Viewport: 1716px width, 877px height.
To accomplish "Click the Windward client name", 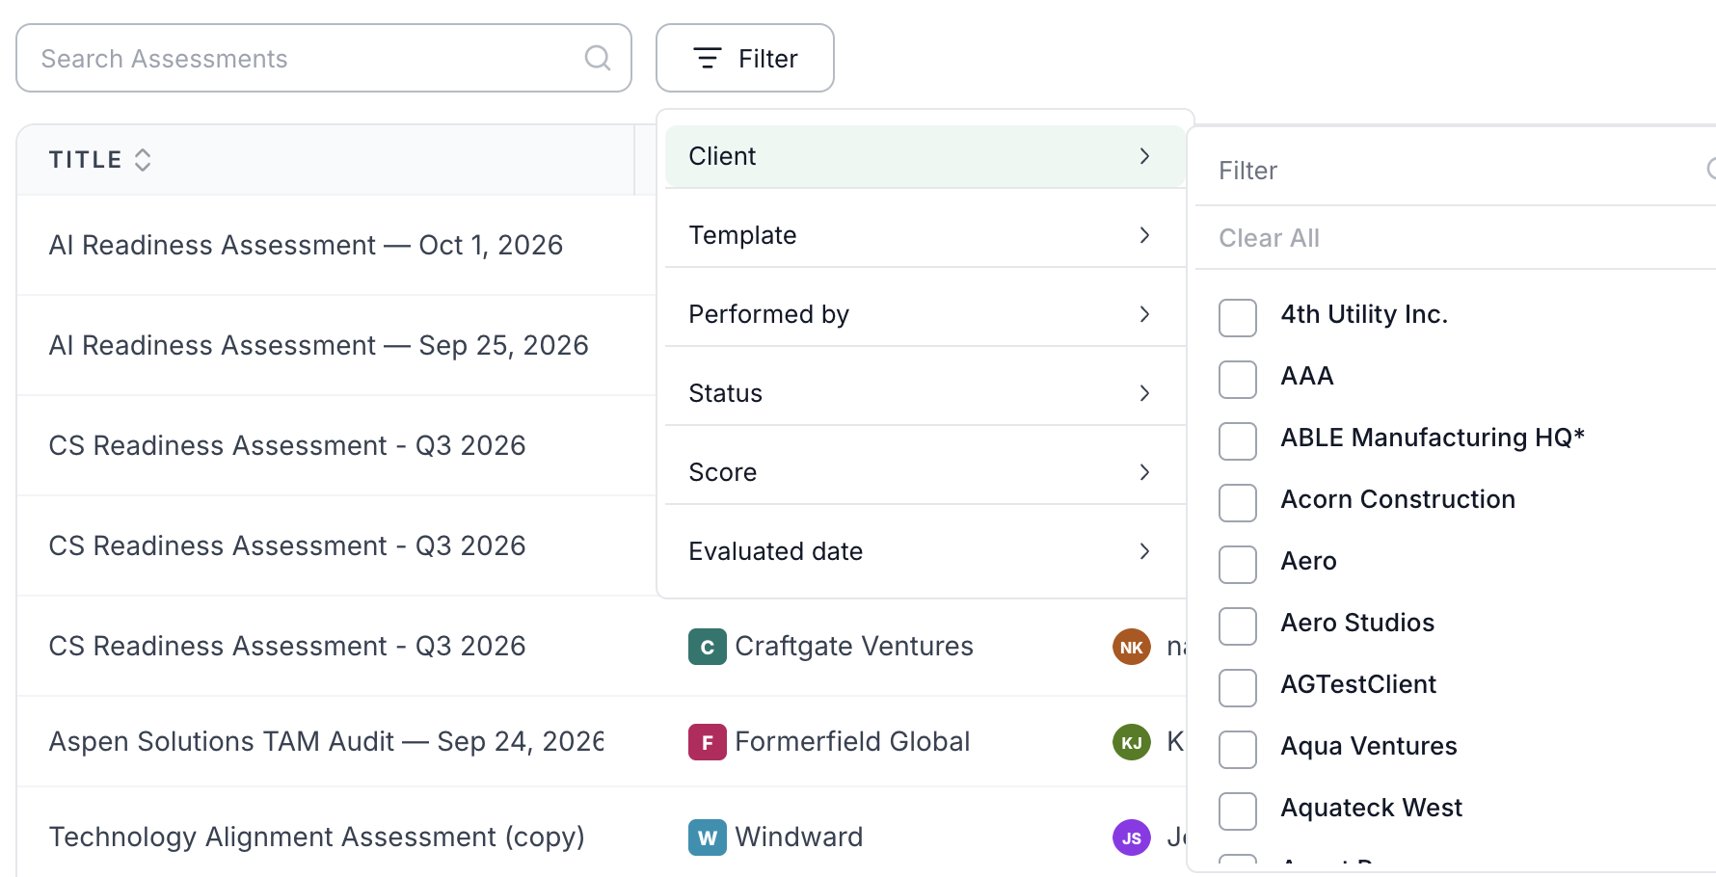I will point(799,837).
